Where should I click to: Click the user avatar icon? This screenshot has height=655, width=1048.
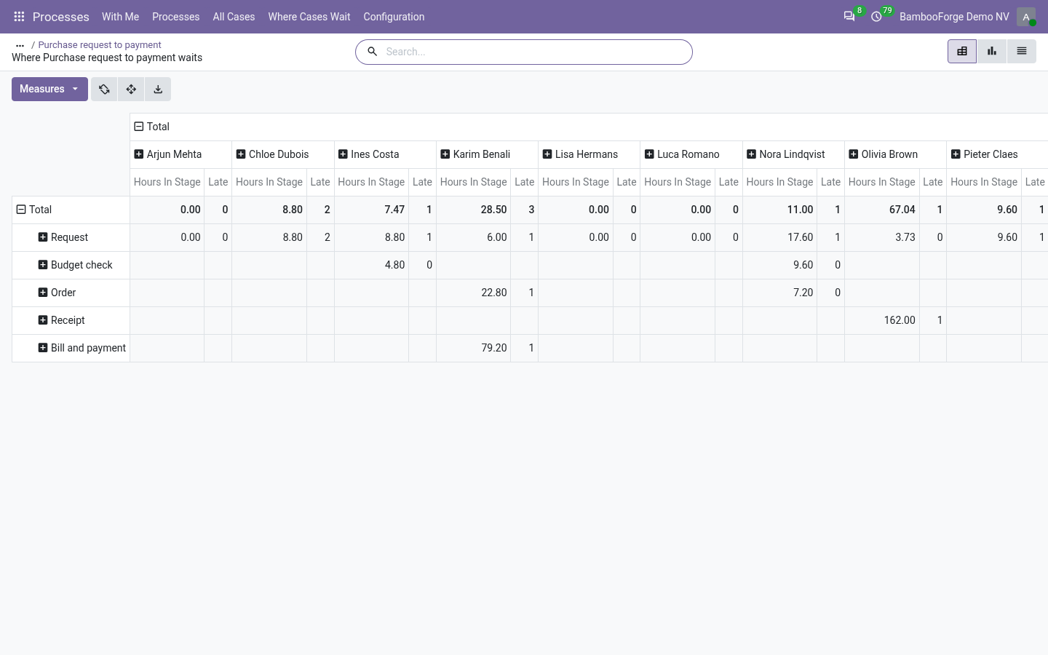1026,17
